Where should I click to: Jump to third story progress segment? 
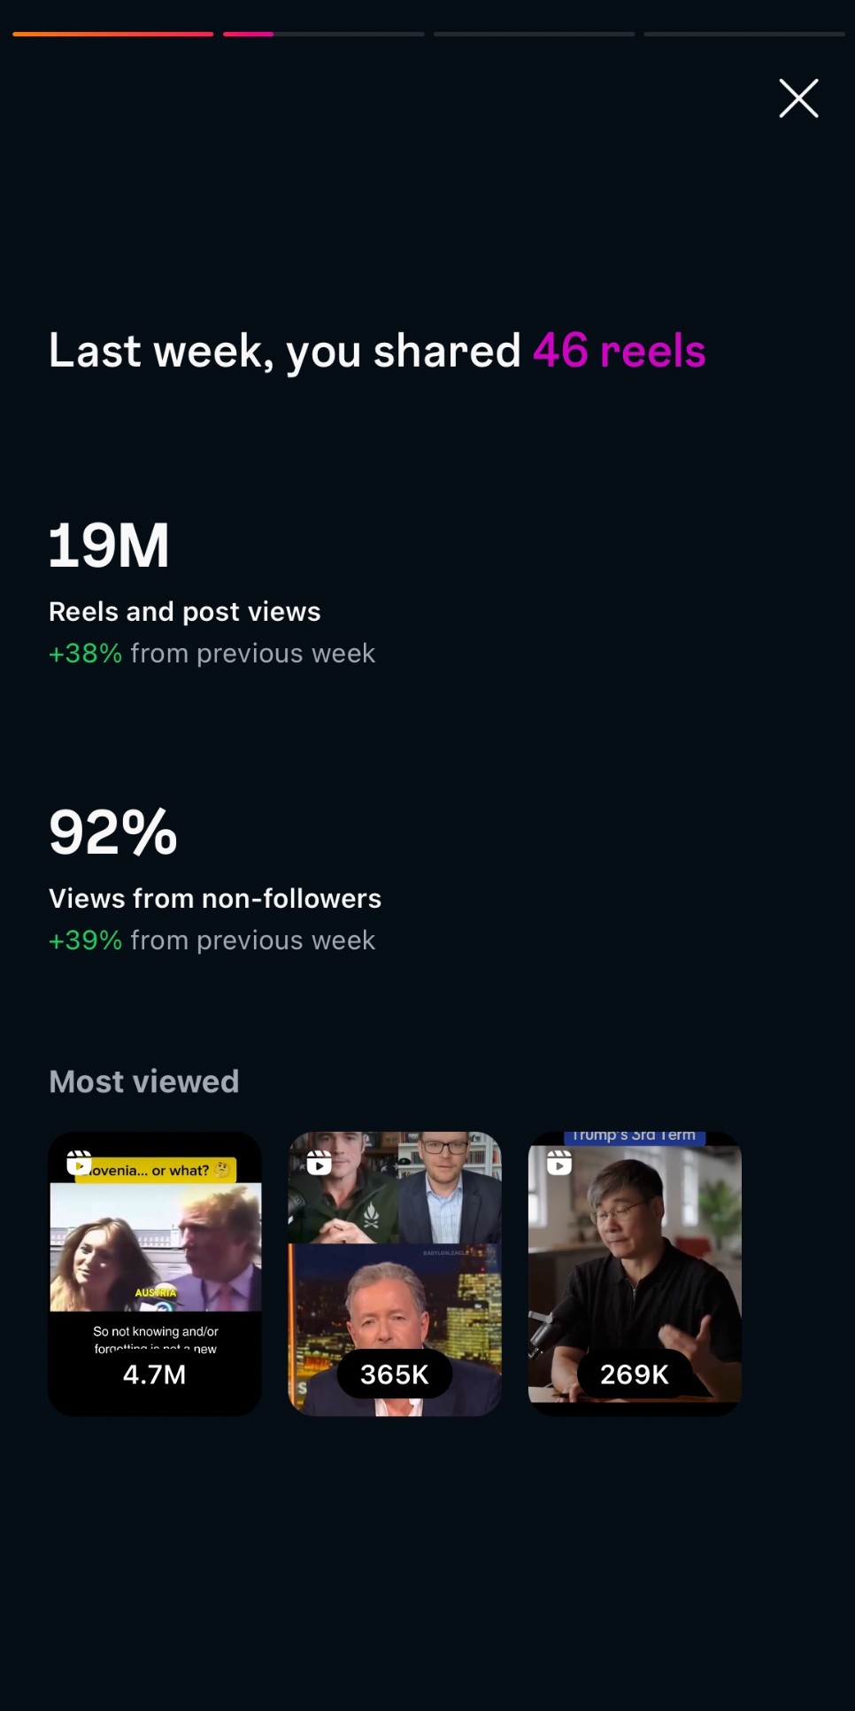(x=534, y=34)
